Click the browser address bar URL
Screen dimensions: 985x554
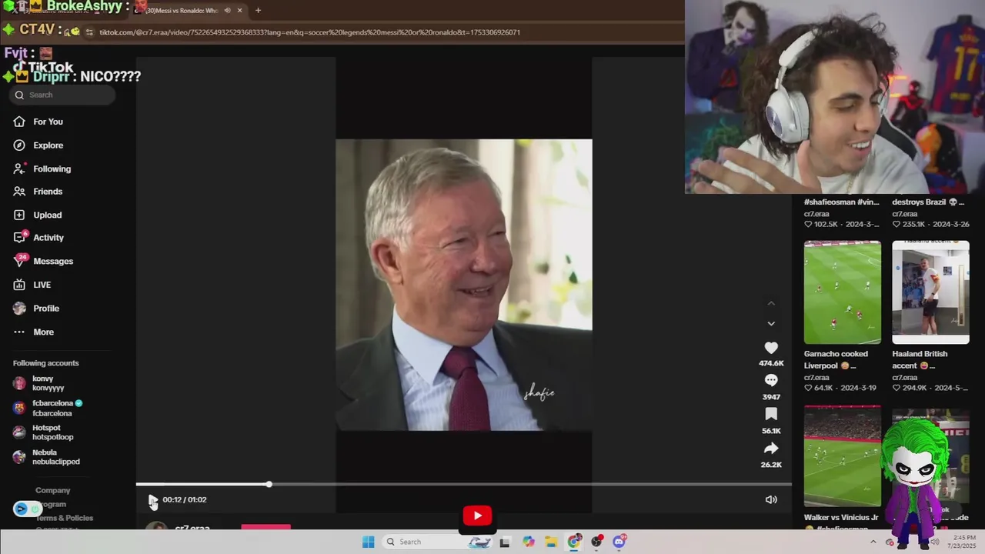click(309, 32)
